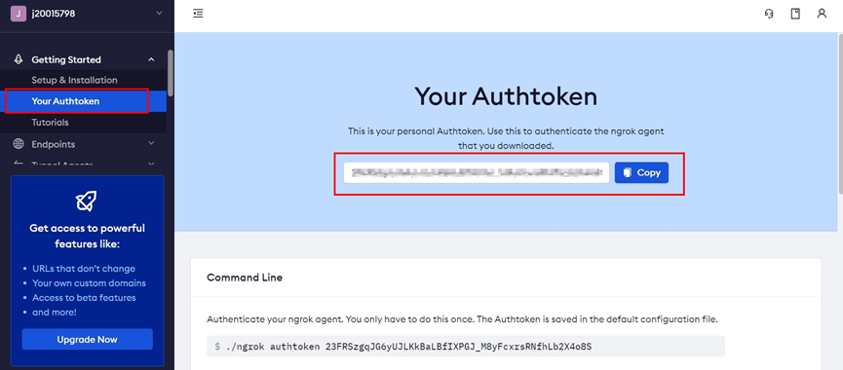Viewport: 843px width, 370px height.
Task: Click the purple J account avatar
Action: coord(19,14)
